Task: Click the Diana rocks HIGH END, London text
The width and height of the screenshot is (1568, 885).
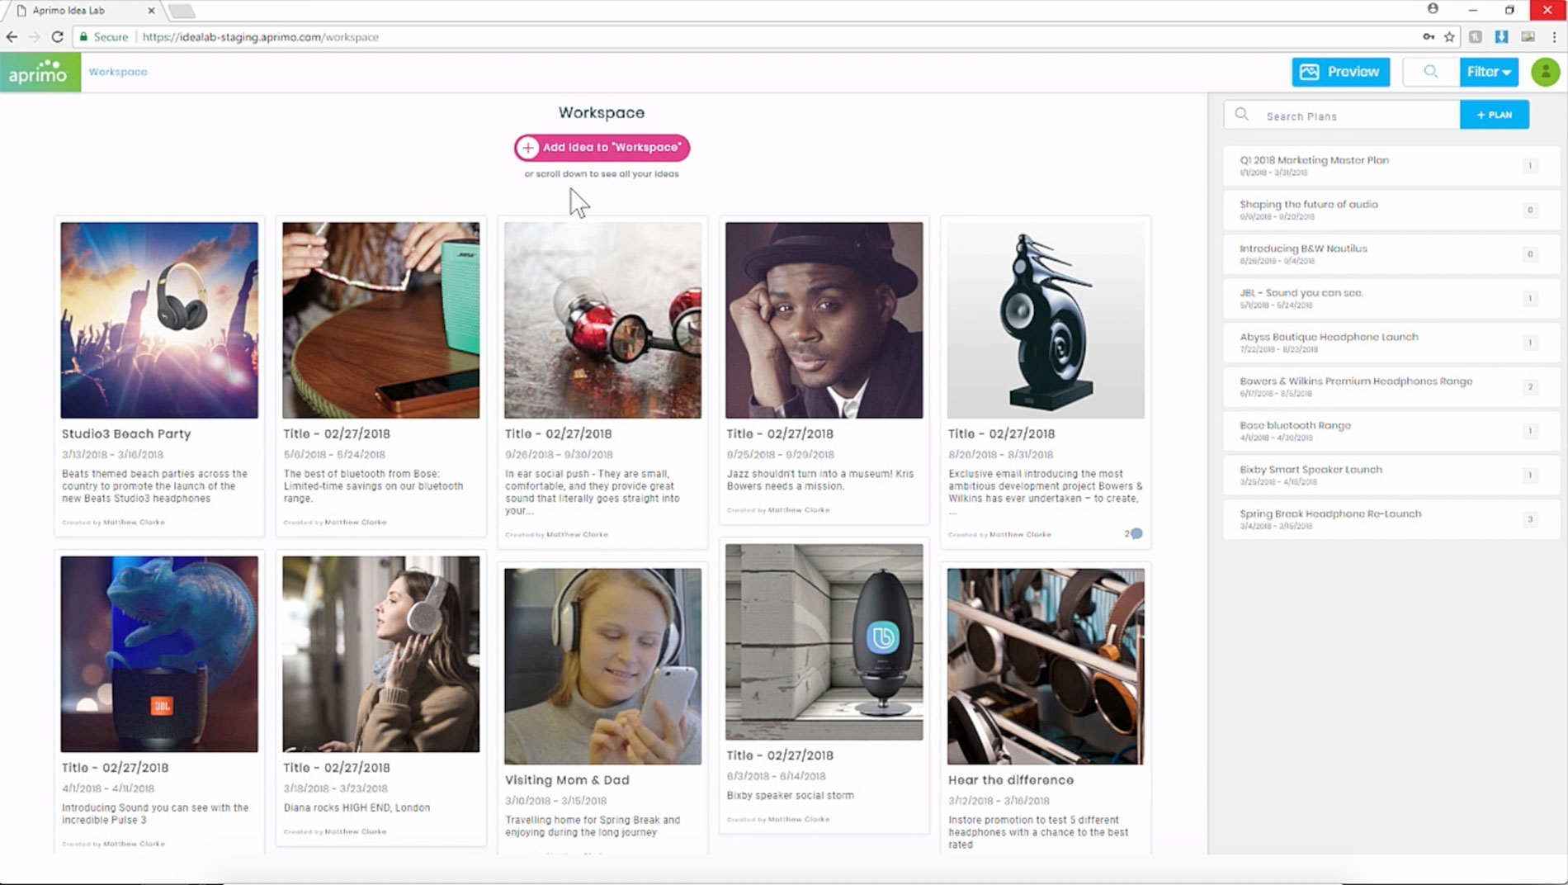Action: tap(357, 808)
